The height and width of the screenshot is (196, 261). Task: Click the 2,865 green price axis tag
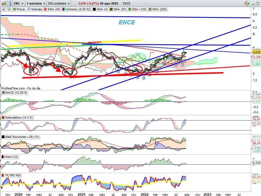point(256,64)
